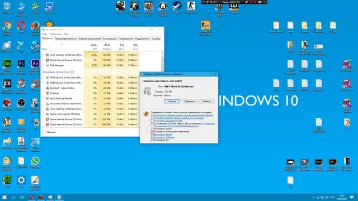Open the Recycle Bin desktop icon
This screenshot has width=358, height=201.
[x=7, y=7]
